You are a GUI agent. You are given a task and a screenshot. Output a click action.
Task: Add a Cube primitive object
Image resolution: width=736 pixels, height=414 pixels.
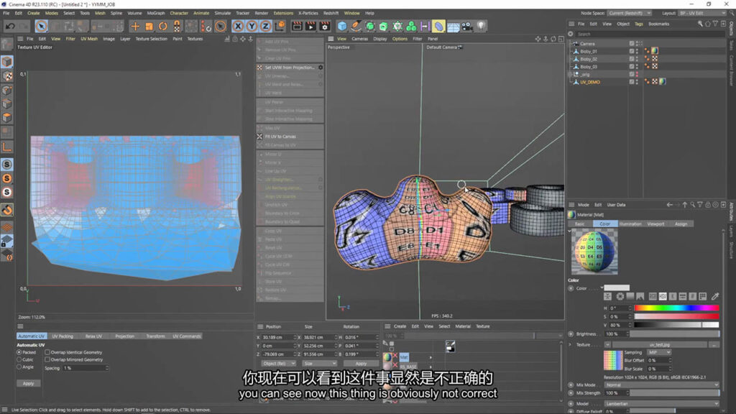pos(342,27)
